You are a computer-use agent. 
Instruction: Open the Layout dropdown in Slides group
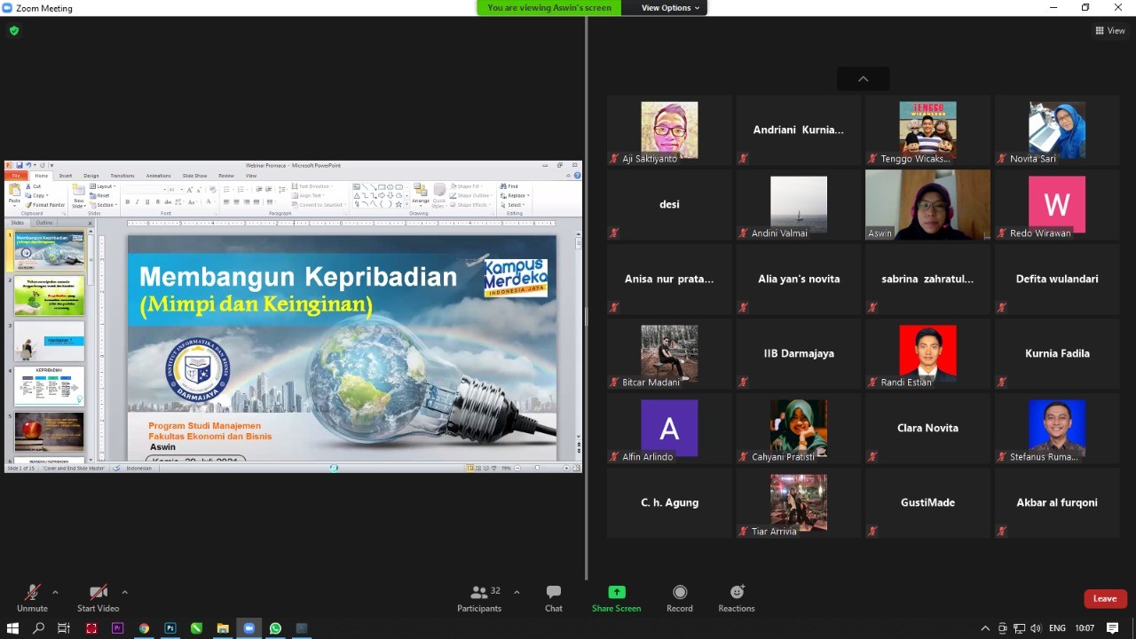coord(103,186)
